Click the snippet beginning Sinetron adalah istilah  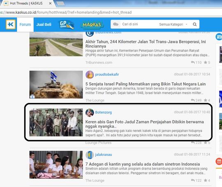tap(146, 171)
